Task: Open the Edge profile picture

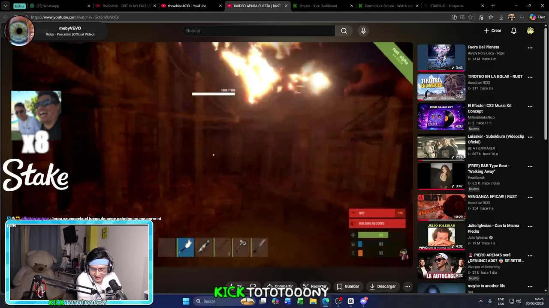Action: tap(511, 17)
